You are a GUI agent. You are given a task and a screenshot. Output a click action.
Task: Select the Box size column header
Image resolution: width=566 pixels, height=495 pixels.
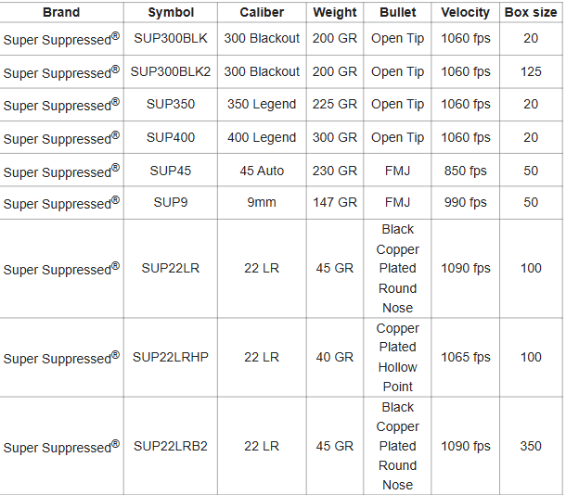click(530, 13)
